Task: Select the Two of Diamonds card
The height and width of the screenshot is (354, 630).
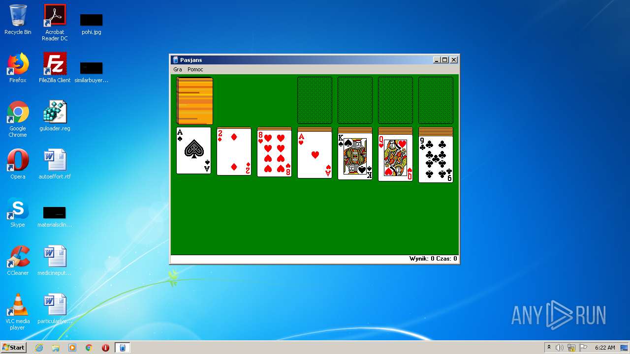Action: click(234, 152)
